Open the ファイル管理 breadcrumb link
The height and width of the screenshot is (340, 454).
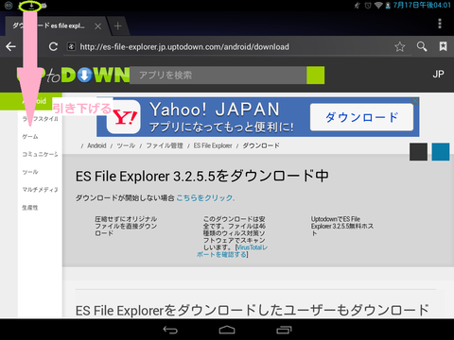165,145
